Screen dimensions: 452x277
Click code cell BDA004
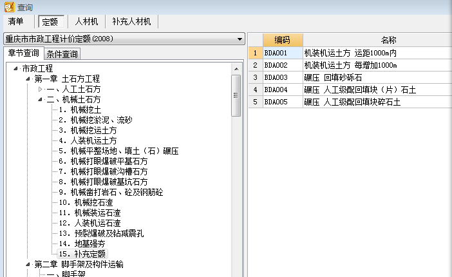click(x=283, y=90)
